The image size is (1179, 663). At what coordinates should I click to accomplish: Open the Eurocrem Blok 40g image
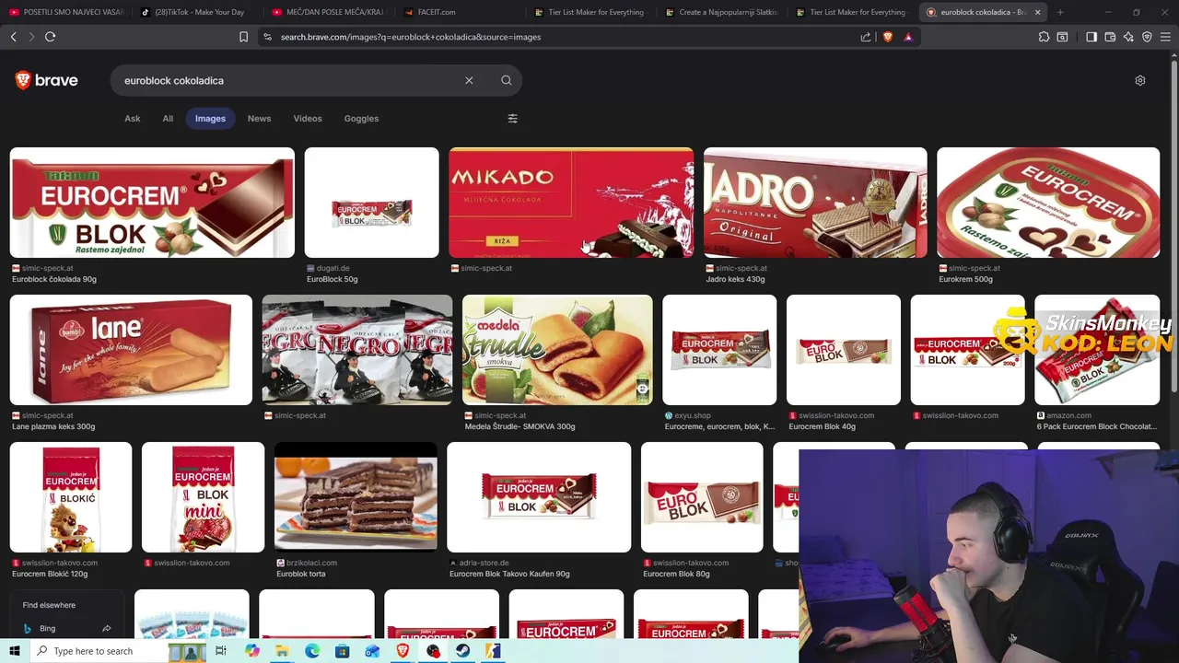[x=844, y=350]
